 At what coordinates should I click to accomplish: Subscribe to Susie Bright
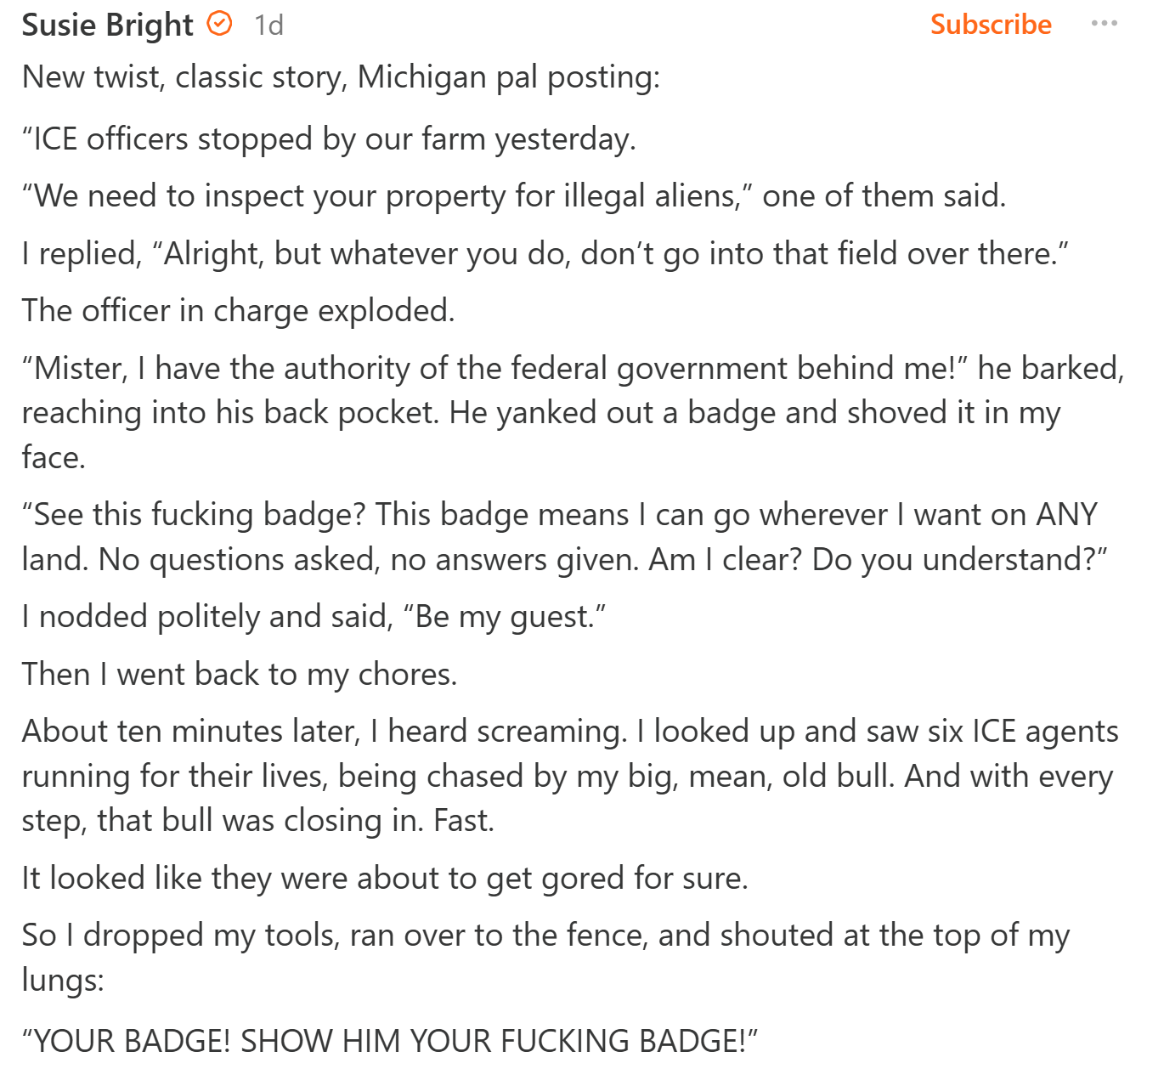991,25
